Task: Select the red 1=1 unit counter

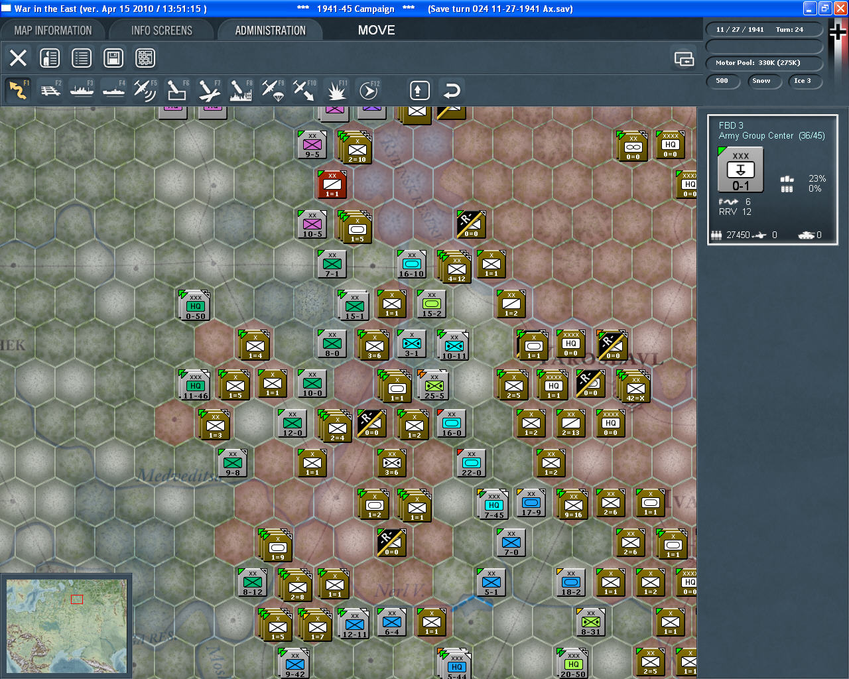Action: 332,184
